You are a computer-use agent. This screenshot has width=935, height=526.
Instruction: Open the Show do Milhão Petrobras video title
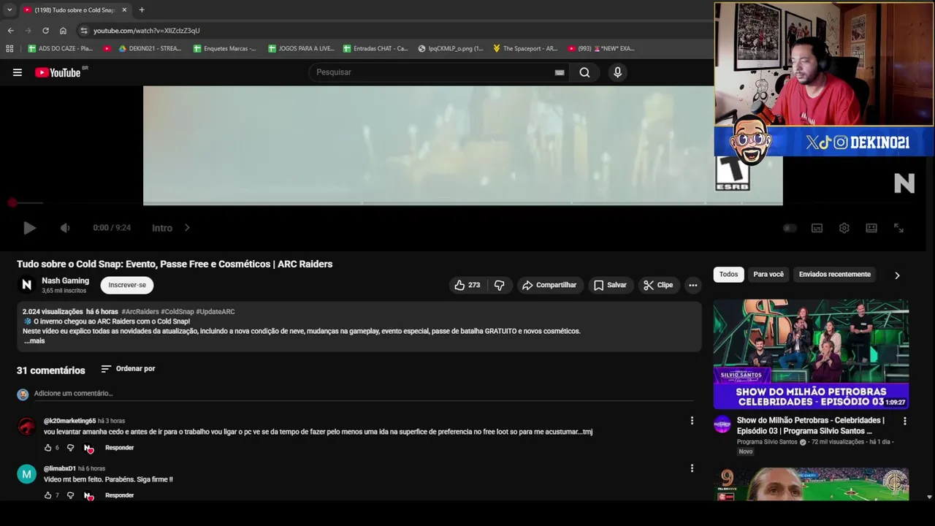pyautogui.click(x=811, y=426)
